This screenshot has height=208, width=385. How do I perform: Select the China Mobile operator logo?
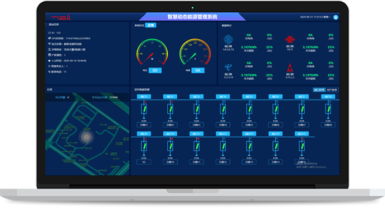tap(228, 39)
